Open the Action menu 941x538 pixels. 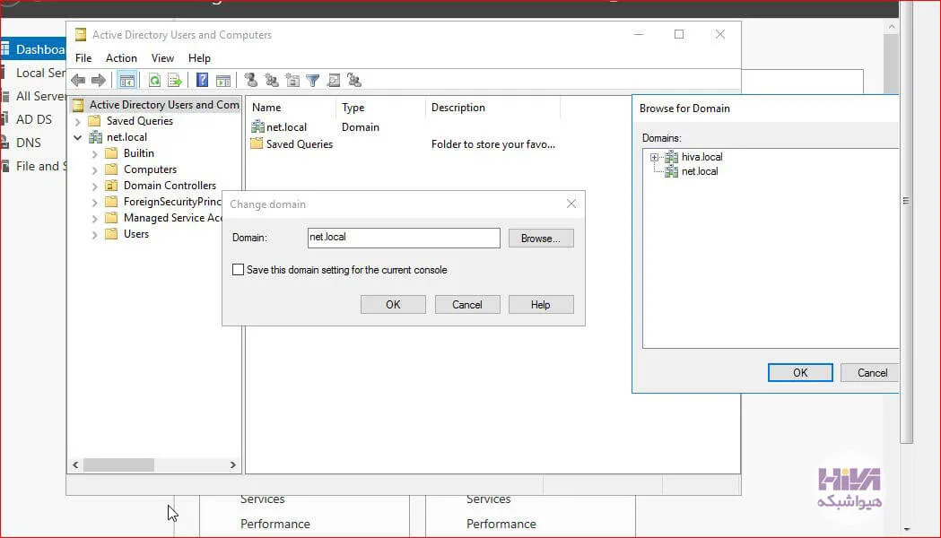(121, 58)
